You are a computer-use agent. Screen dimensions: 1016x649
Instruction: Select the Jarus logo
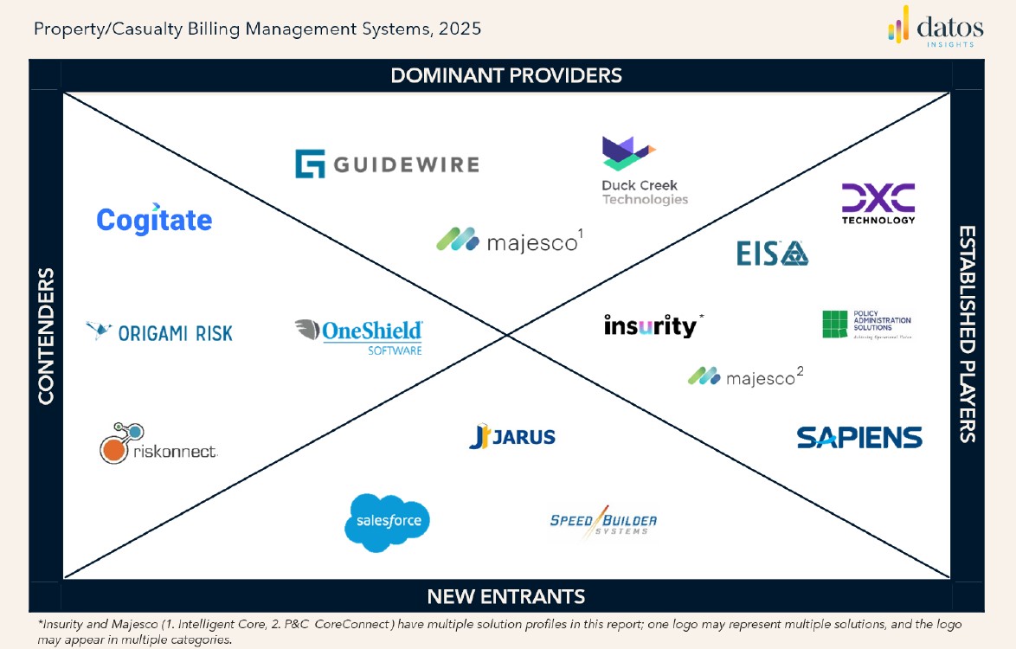click(x=512, y=437)
